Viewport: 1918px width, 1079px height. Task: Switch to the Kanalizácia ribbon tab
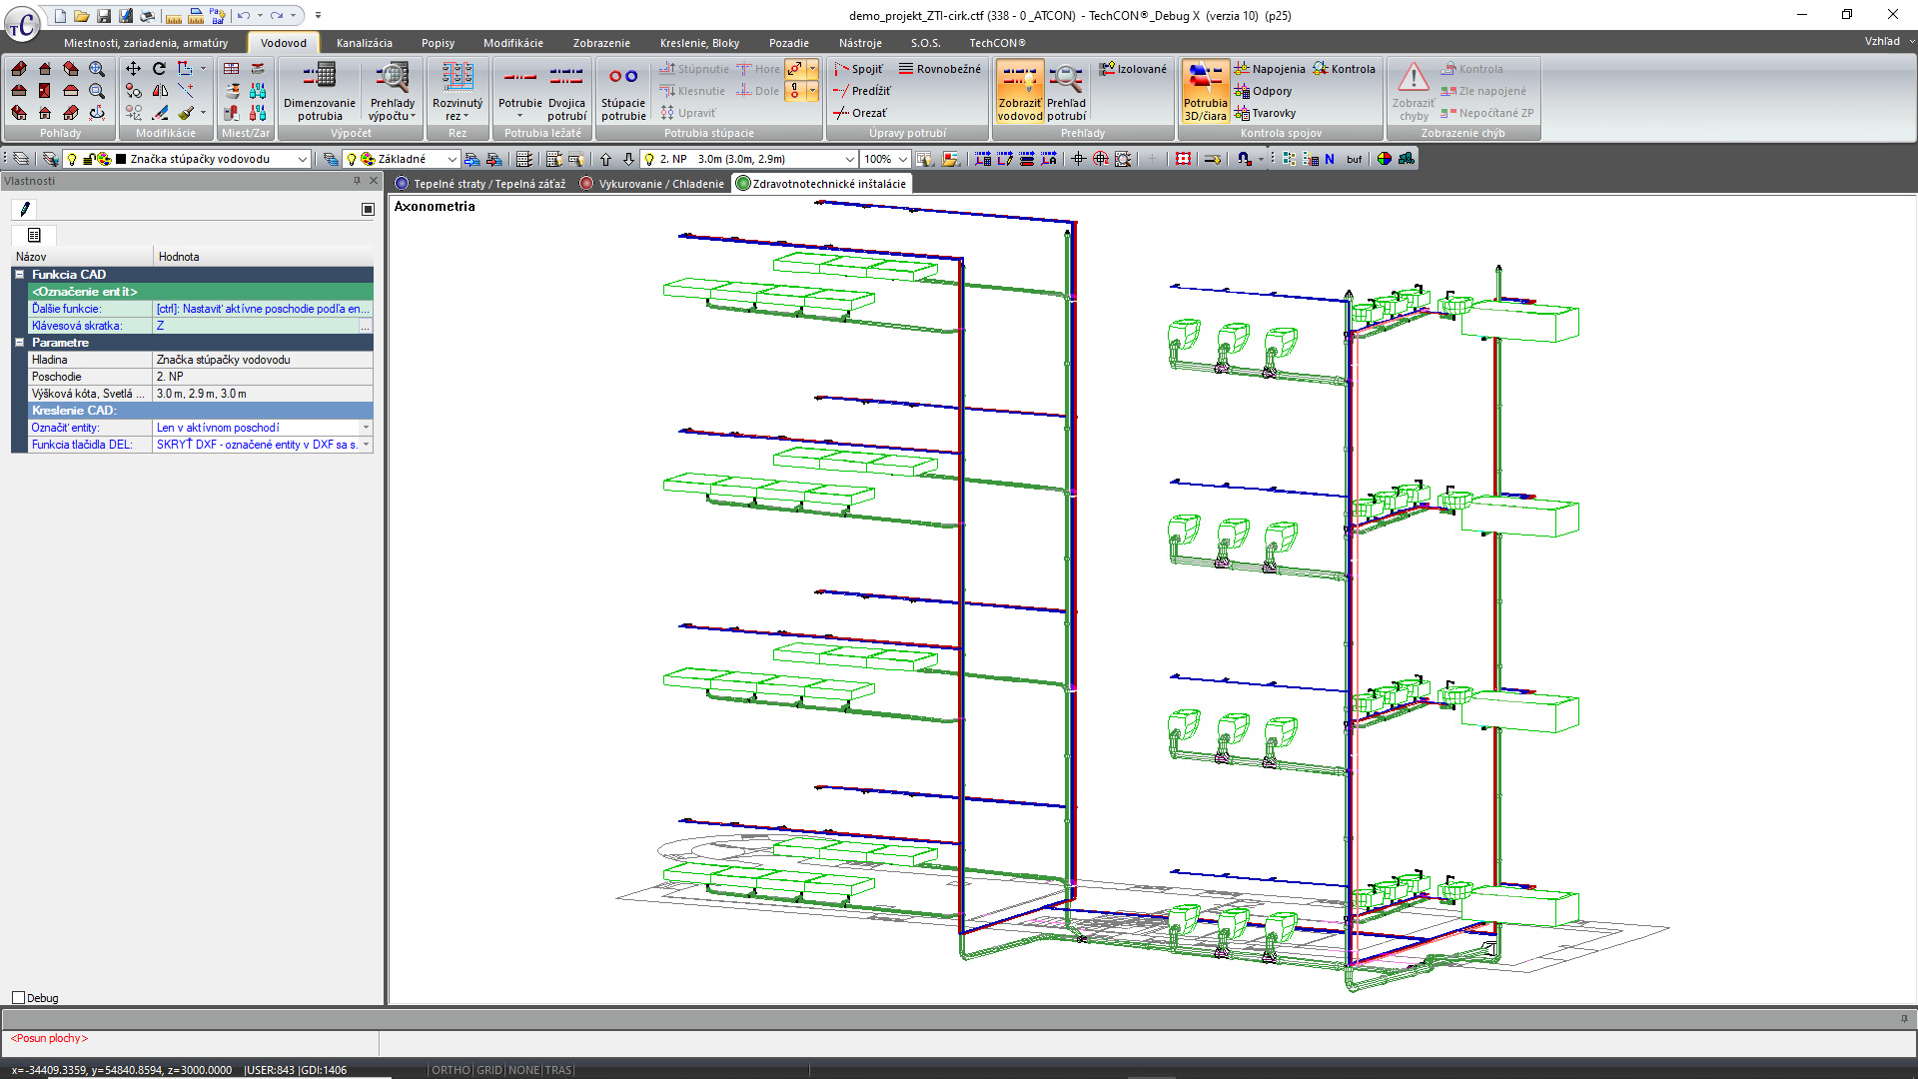tap(364, 43)
